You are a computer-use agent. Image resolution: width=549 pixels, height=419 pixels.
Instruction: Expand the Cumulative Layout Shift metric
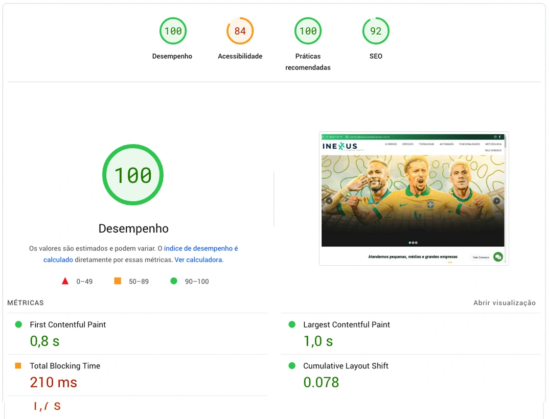(346, 366)
